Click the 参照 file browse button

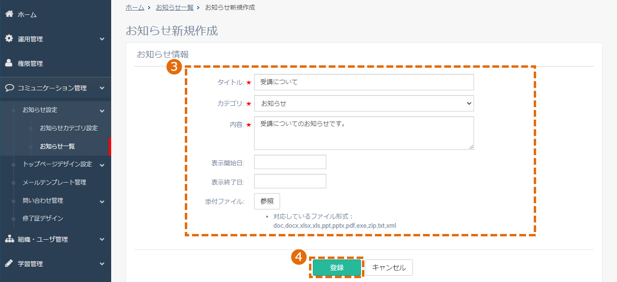(x=267, y=201)
